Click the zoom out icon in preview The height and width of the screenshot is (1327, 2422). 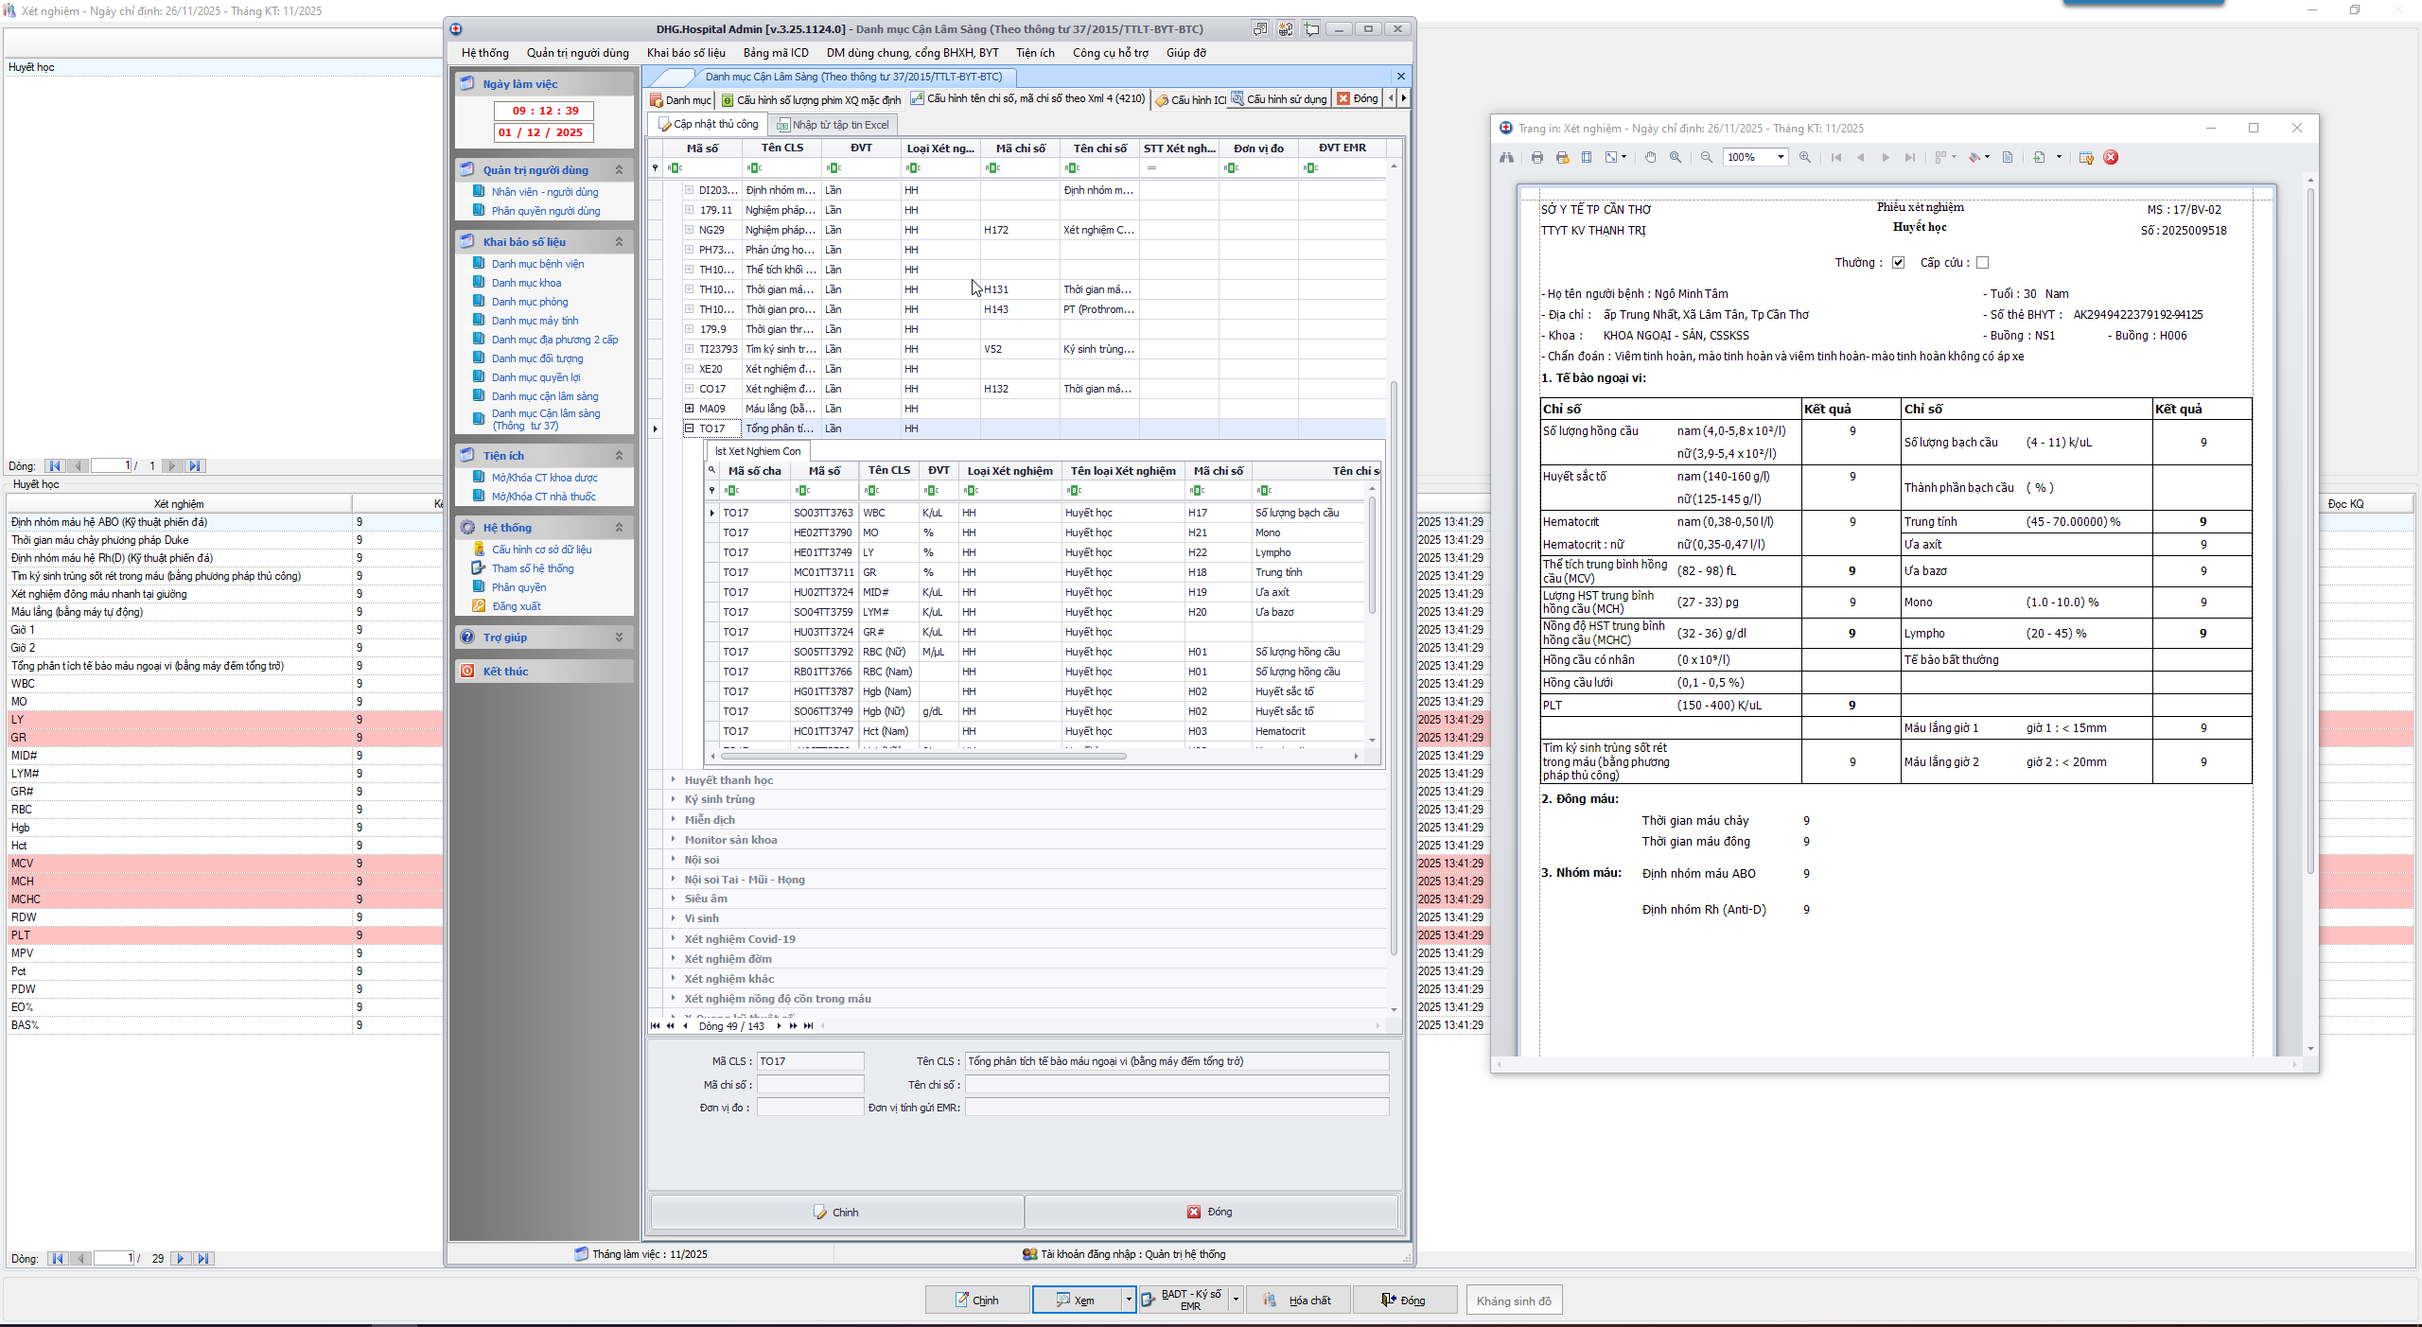click(x=1707, y=157)
